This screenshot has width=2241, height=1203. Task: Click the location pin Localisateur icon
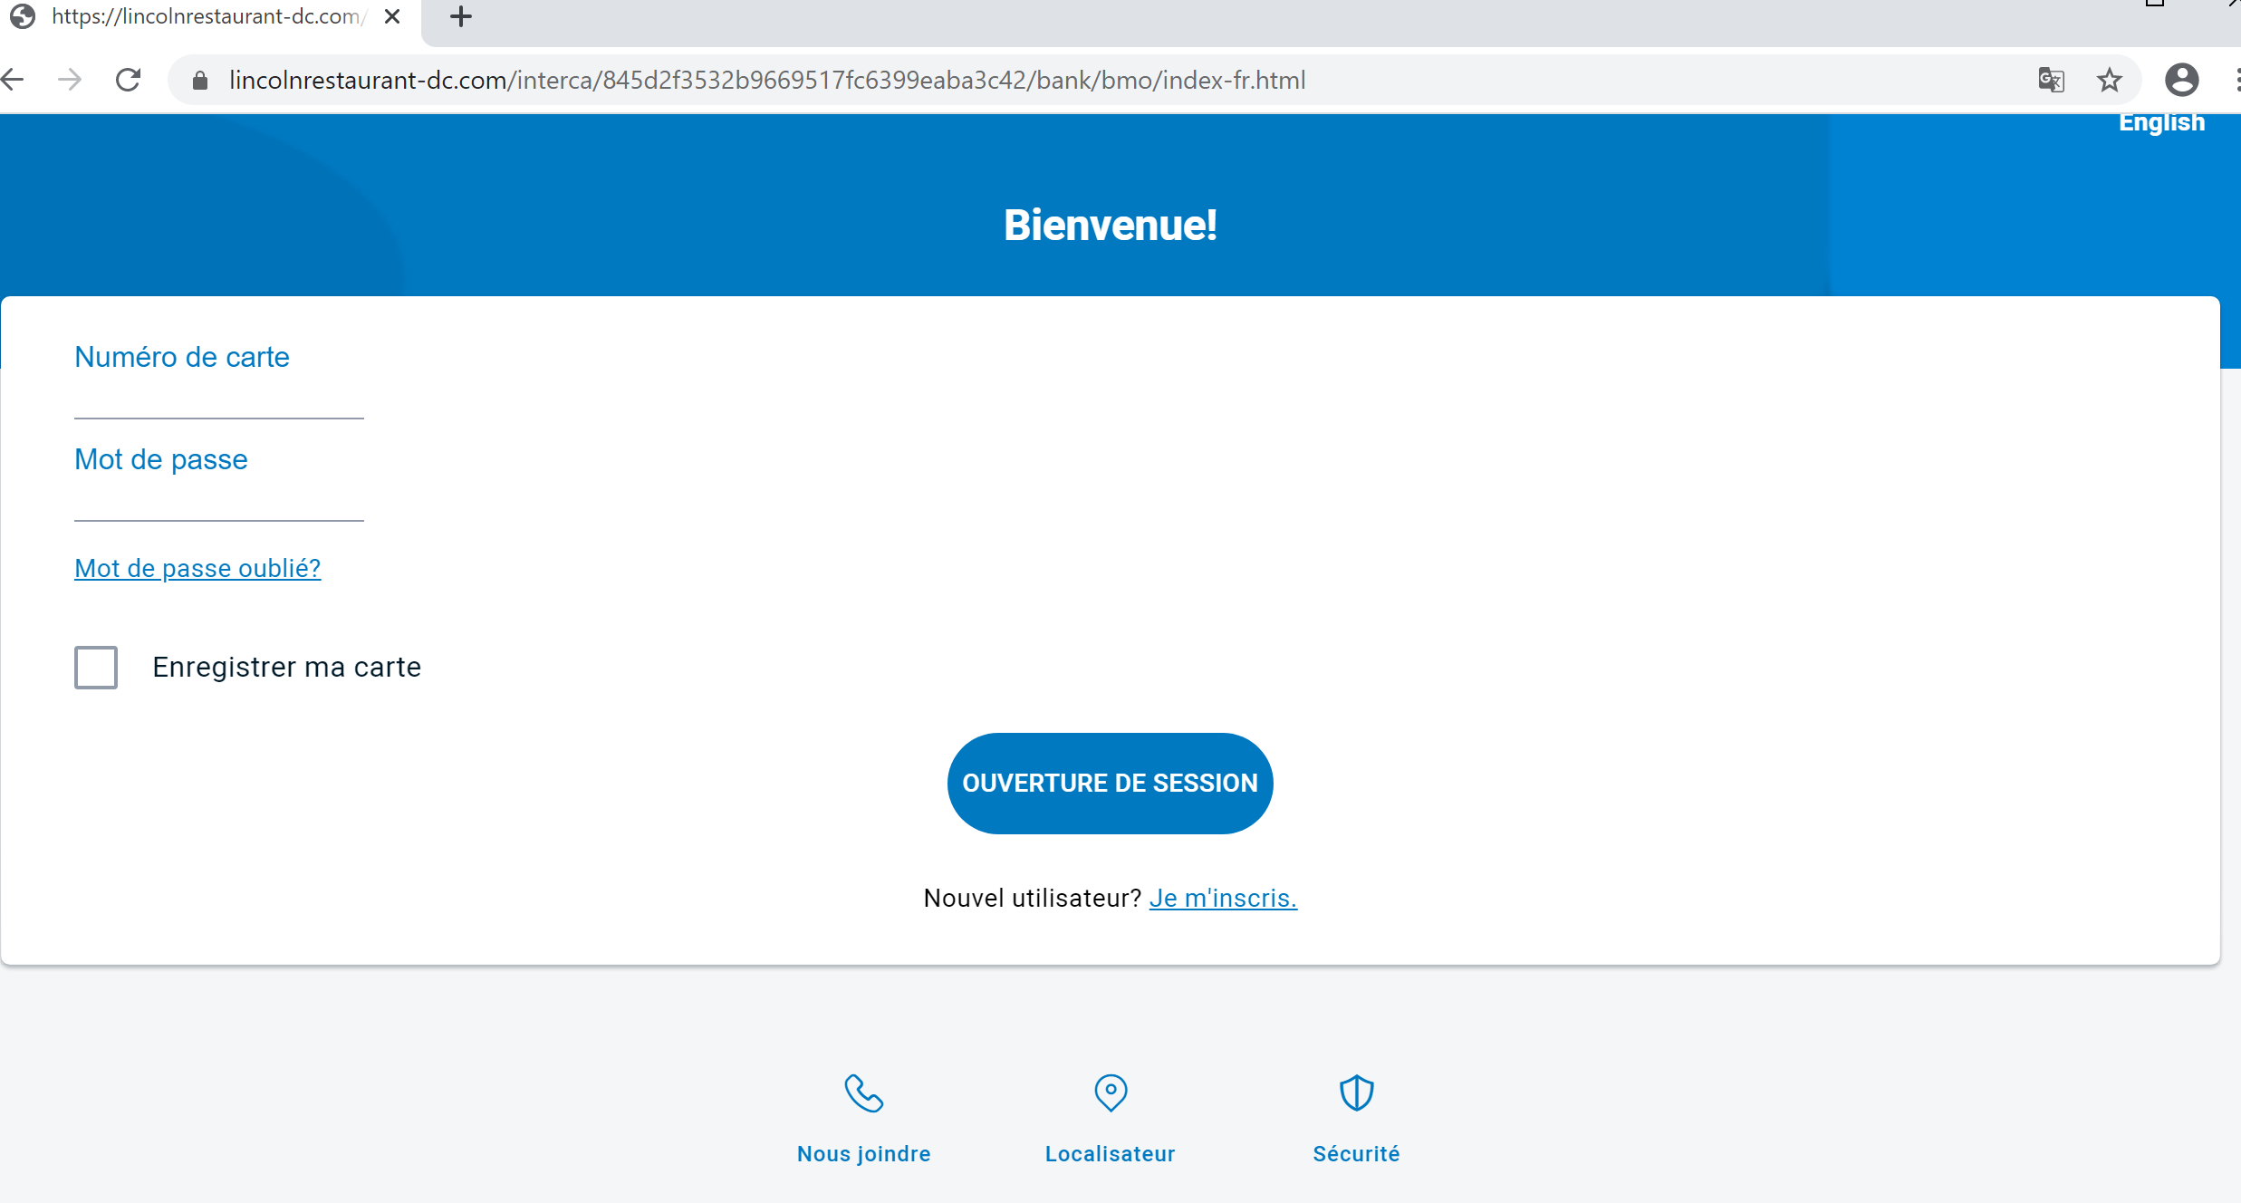coord(1110,1093)
